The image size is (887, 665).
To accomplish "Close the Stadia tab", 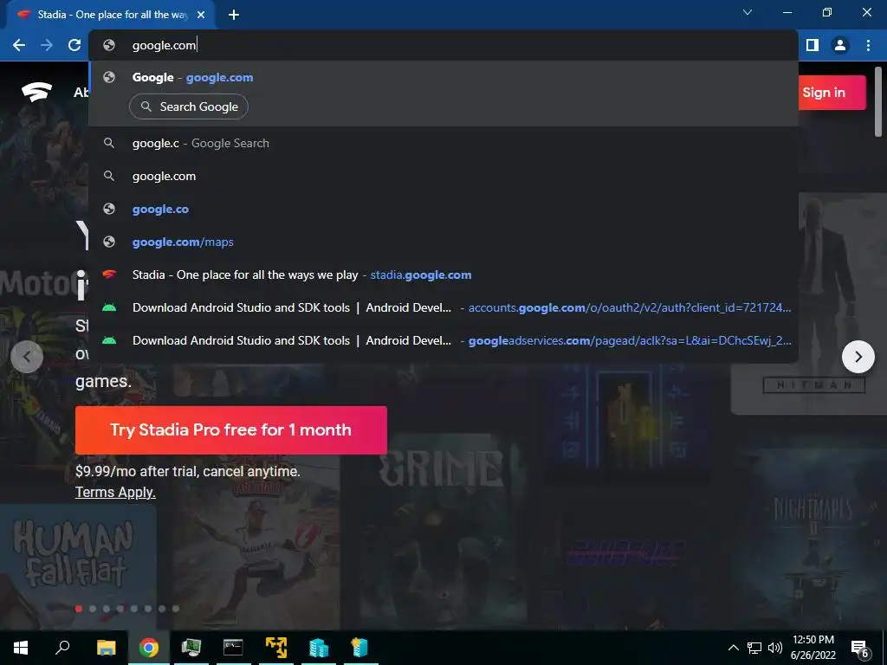I will coord(201,15).
